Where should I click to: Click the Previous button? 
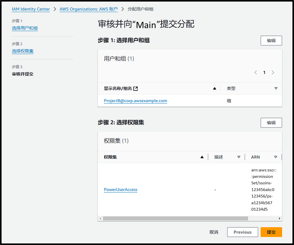click(x=243, y=232)
